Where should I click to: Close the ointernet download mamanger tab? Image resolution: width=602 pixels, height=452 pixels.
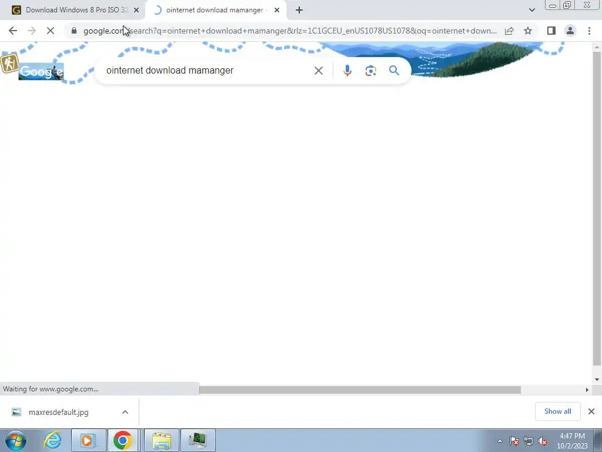tap(277, 10)
